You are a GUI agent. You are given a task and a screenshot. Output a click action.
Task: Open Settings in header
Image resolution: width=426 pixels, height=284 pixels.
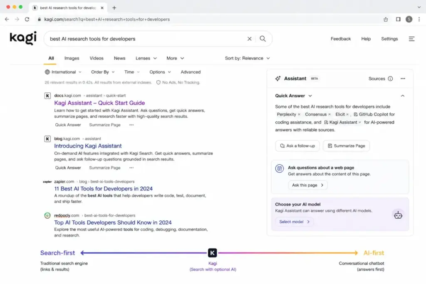(x=389, y=39)
